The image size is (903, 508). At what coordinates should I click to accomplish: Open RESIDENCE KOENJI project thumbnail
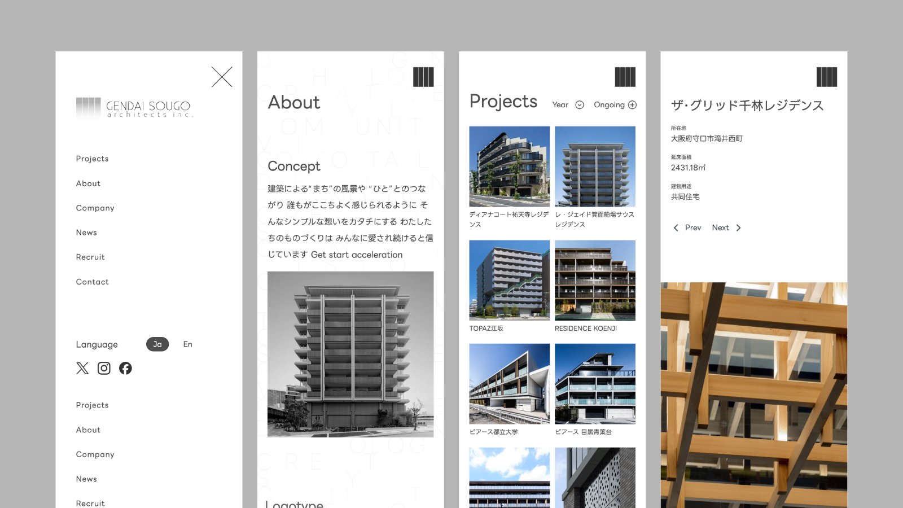point(595,281)
